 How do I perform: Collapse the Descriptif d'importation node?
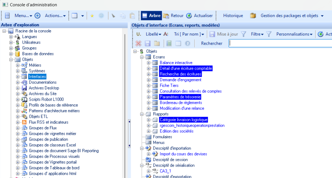point(142,148)
